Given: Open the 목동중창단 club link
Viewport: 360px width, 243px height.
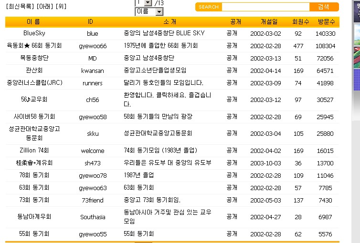Looking at the screenshot, I should (33, 58).
